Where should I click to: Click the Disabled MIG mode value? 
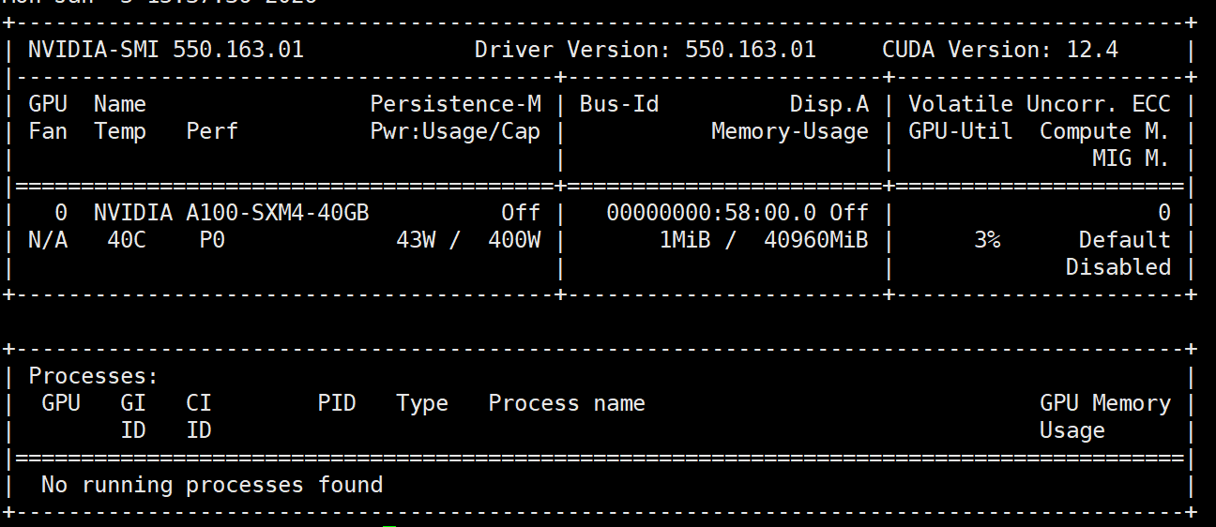click(1117, 267)
